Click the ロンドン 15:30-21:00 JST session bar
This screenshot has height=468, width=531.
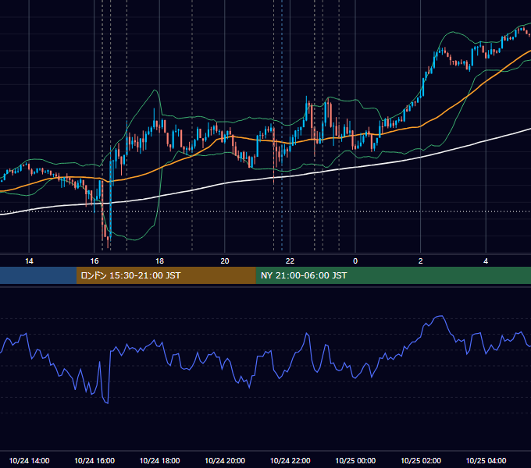tap(166, 275)
